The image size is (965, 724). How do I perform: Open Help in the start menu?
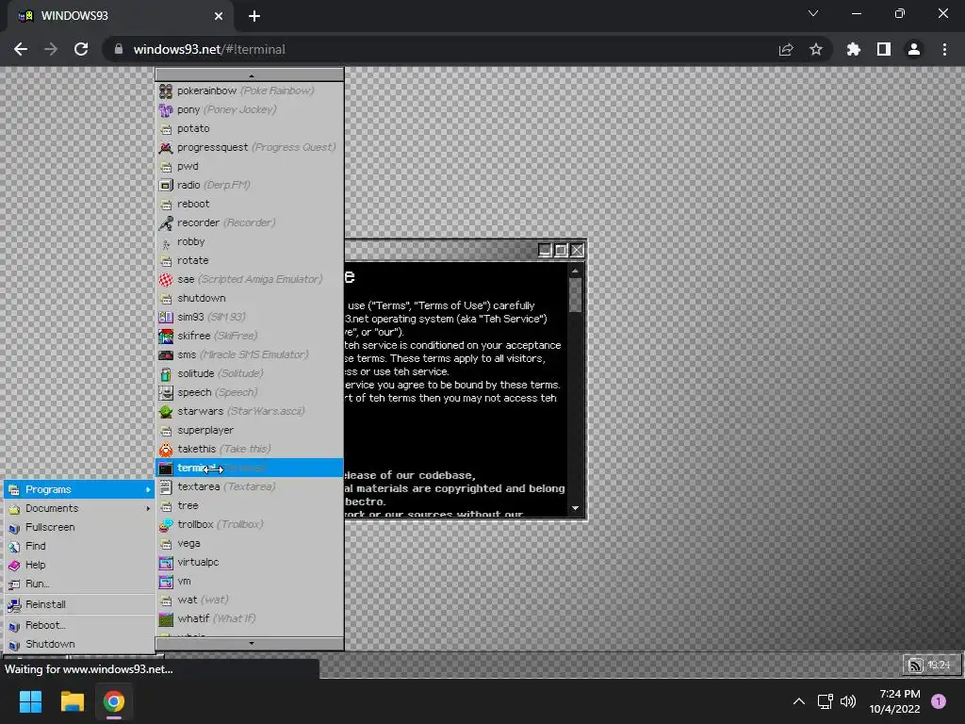click(x=79, y=566)
